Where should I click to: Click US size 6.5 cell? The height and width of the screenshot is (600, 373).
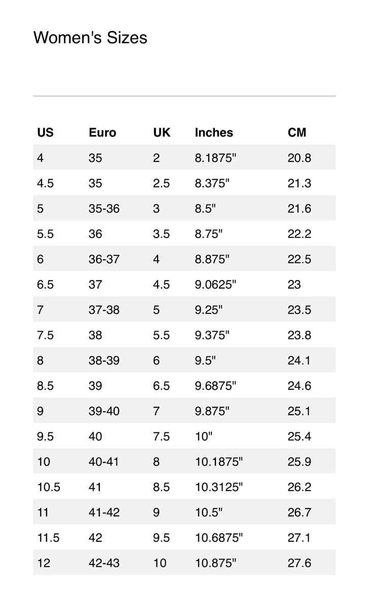pyautogui.click(x=45, y=285)
